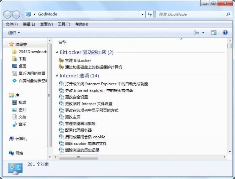Collapse the Internet 选项 group

pos(57,76)
